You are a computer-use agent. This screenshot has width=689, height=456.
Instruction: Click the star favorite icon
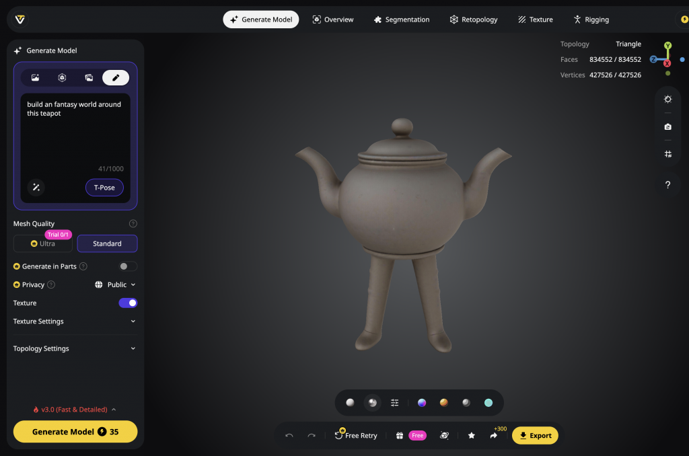tap(472, 436)
